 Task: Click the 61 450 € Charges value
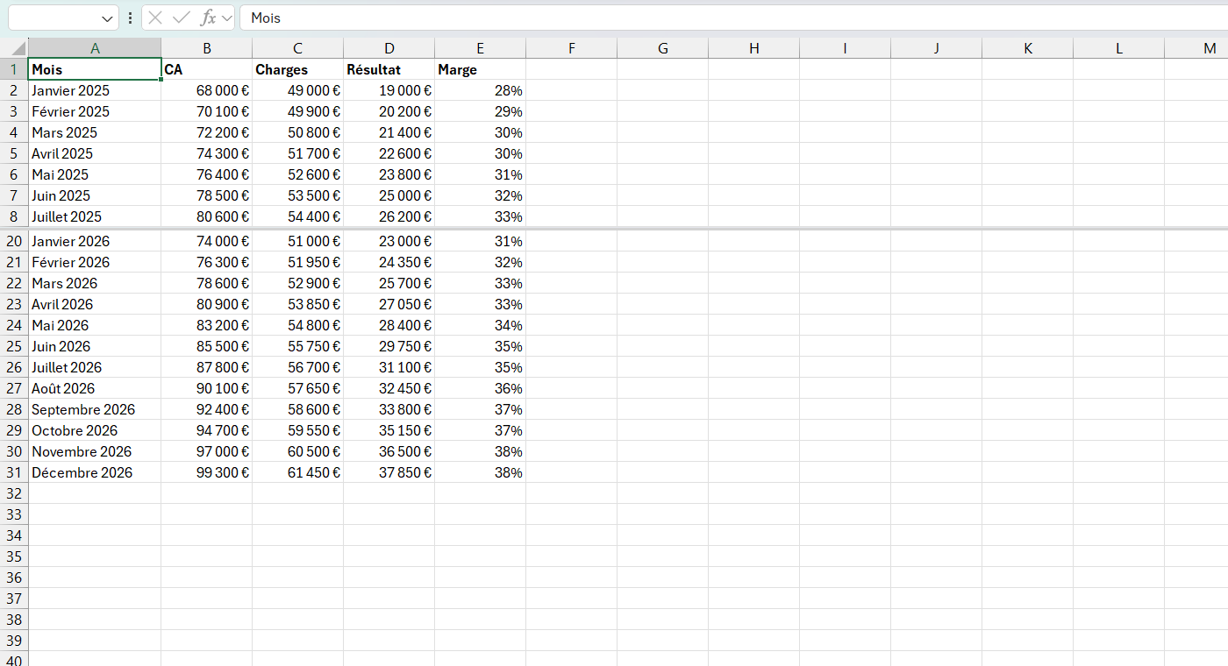pyautogui.click(x=298, y=472)
